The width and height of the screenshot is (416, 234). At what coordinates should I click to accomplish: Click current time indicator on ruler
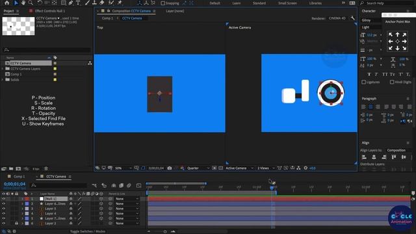click(x=272, y=188)
